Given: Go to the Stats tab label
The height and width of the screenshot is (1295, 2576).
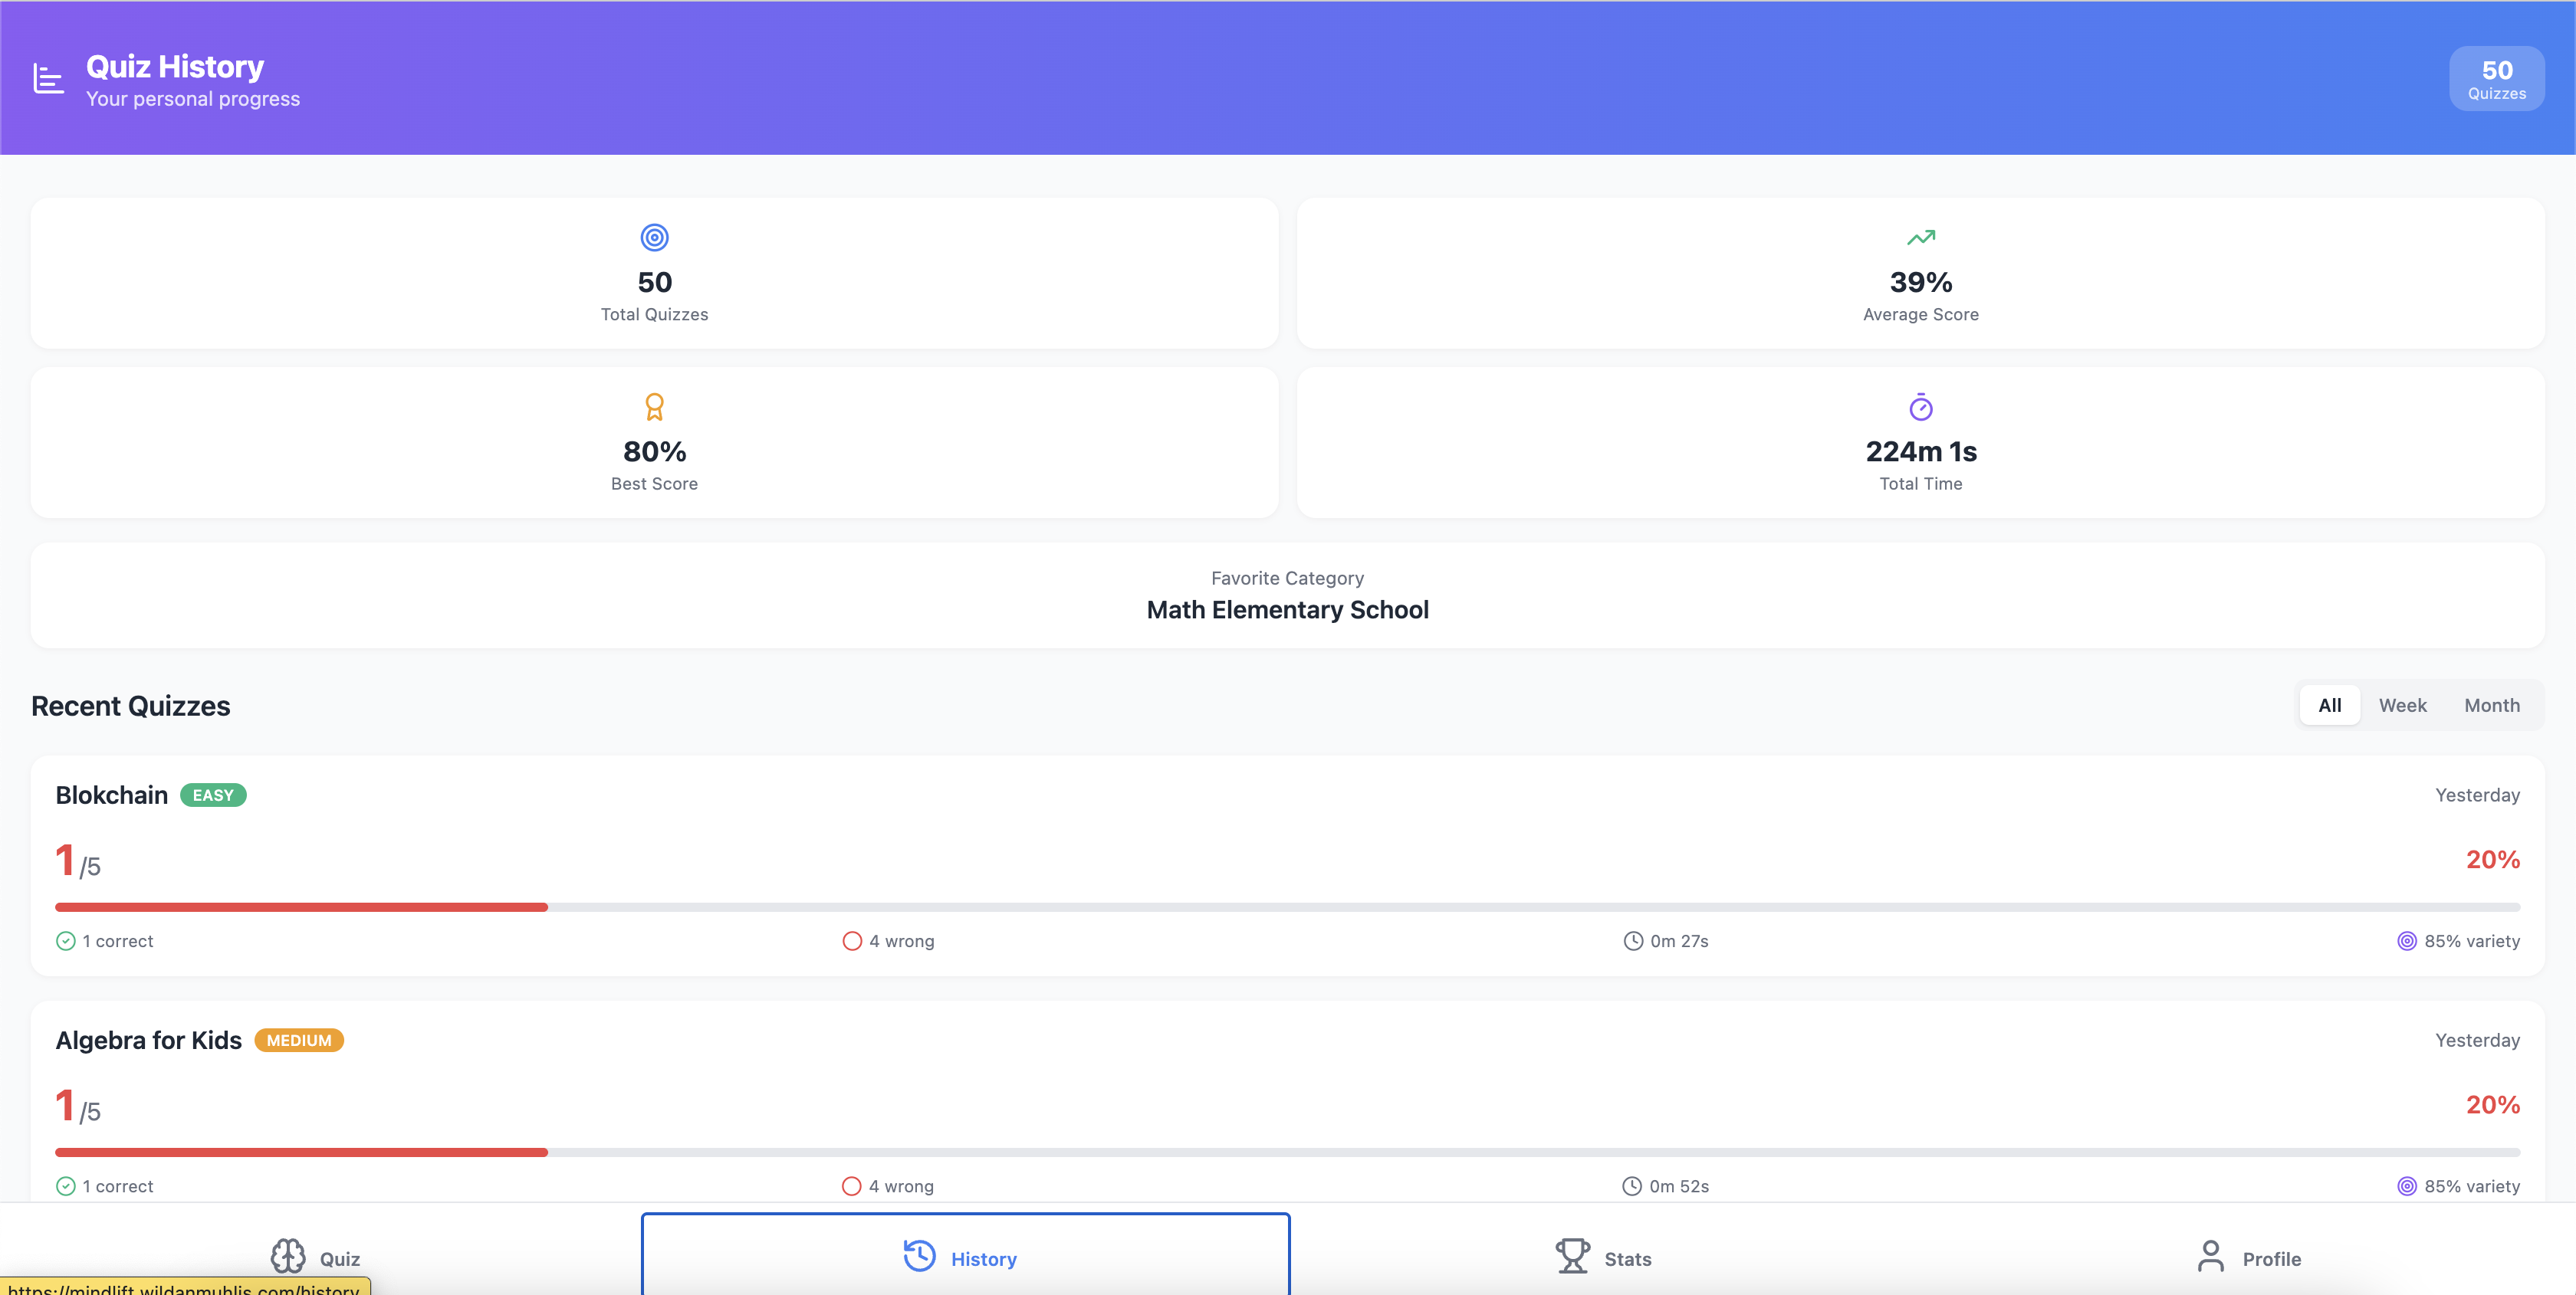Looking at the screenshot, I should point(1628,1259).
